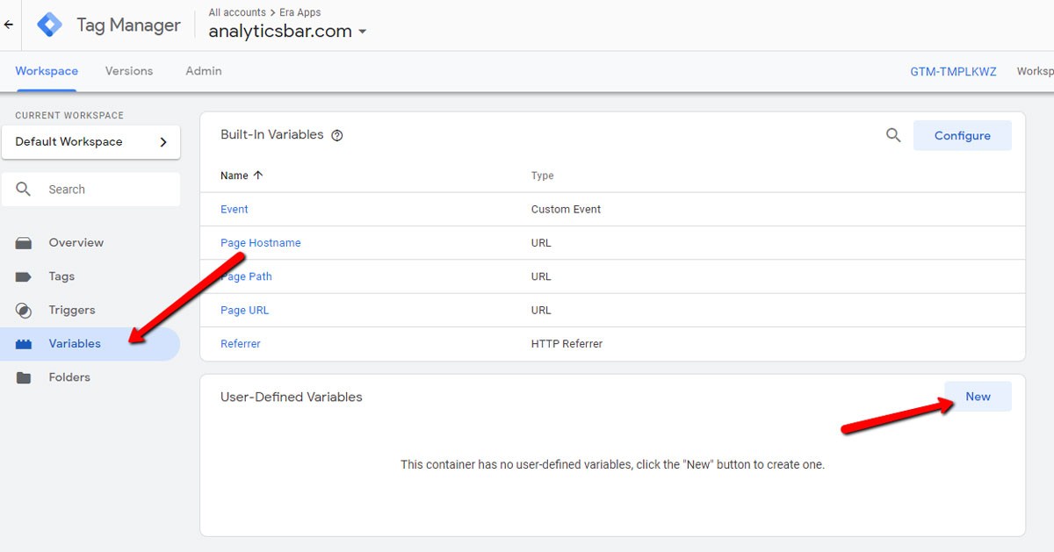1054x552 pixels.
Task: Open the Built-In Variables help tooltip
Action: coord(337,134)
